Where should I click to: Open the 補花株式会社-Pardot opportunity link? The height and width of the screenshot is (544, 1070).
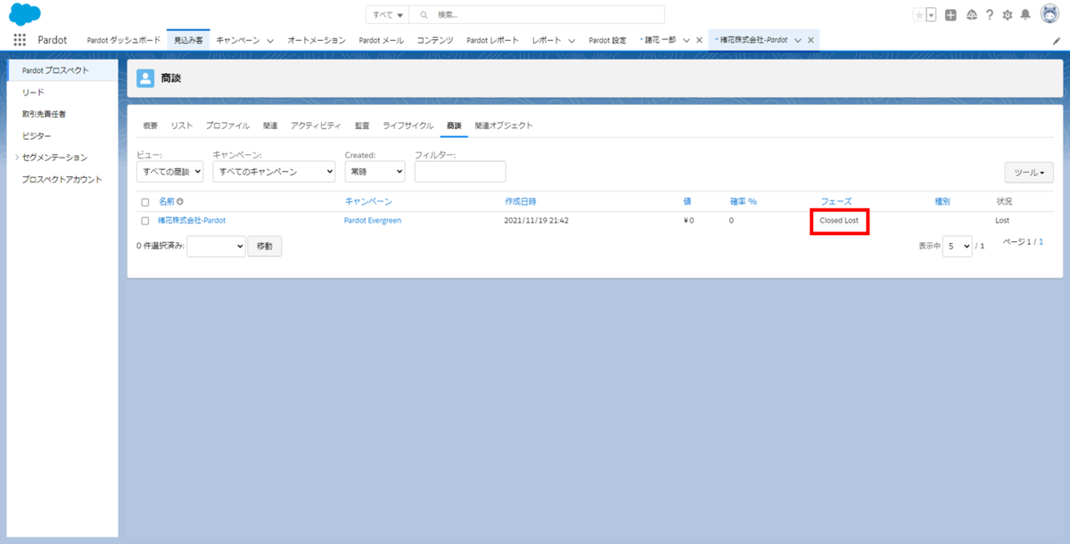[x=191, y=220]
